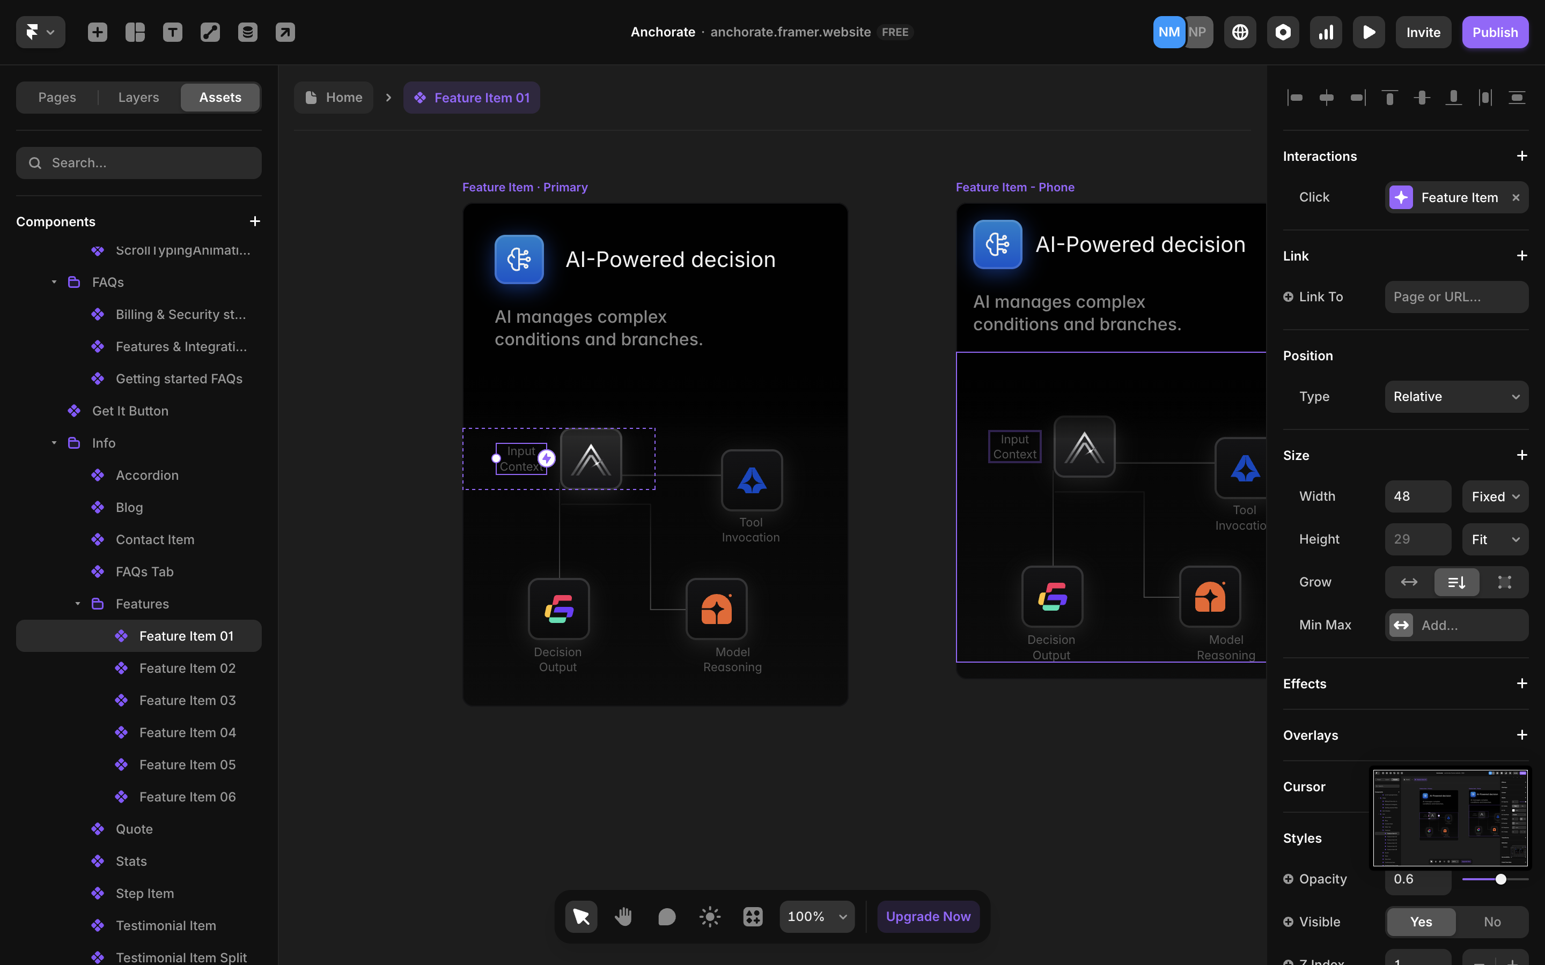Toggle light mode sun icon

tap(710, 917)
